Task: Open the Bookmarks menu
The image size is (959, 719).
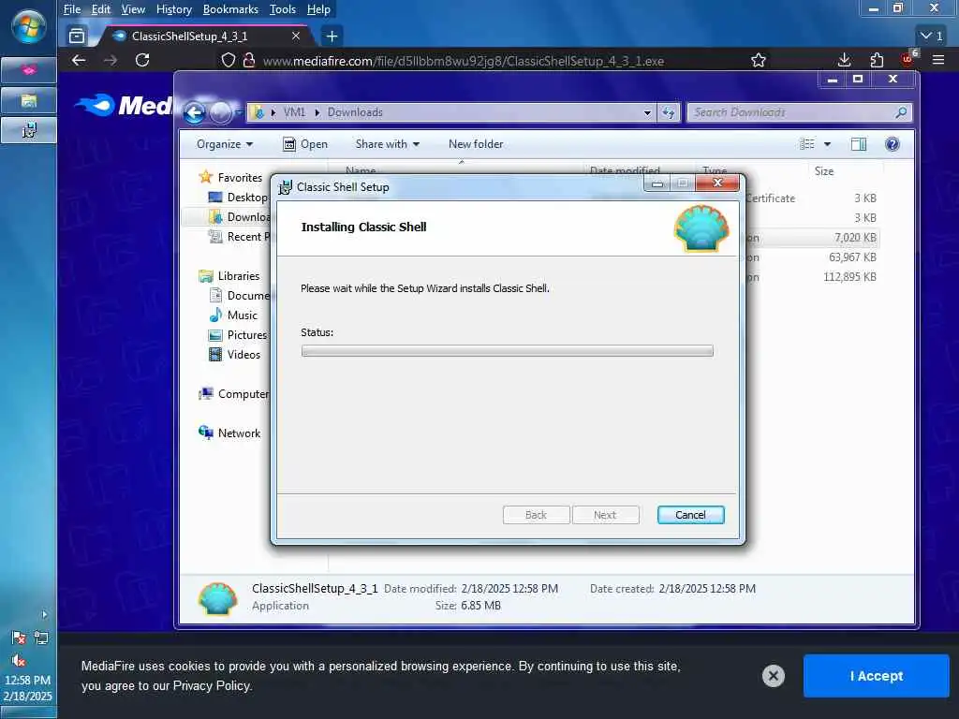Action: coord(230,9)
